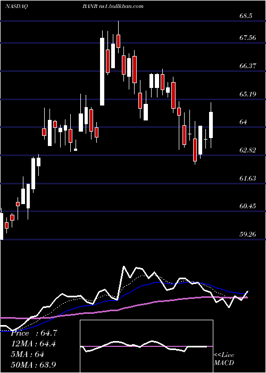Click the 12MA : 64.4 readout
Image resolution: width=266 pixels, height=373 pixels.
[33, 344]
